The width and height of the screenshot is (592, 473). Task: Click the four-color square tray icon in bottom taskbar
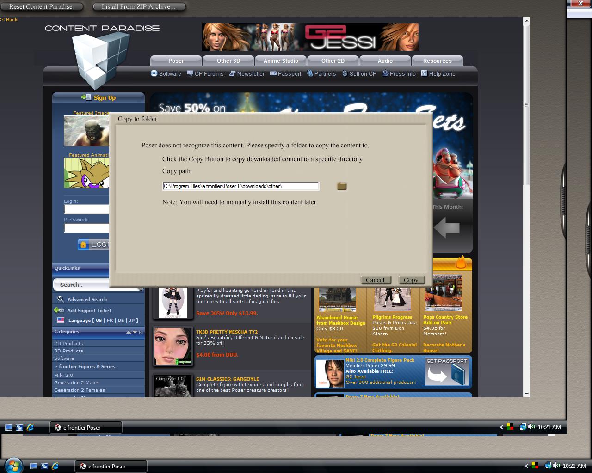(535, 466)
